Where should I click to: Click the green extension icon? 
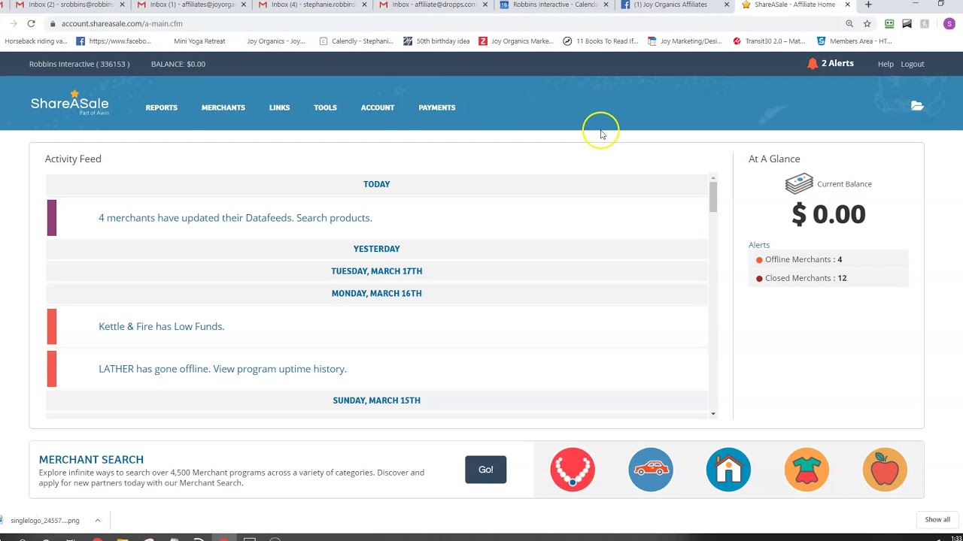click(889, 23)
